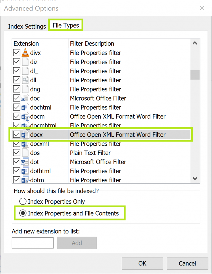Click the Word icon beside dochtml
This screenshot has width=212, height=274.
click(x=25, y=107)
